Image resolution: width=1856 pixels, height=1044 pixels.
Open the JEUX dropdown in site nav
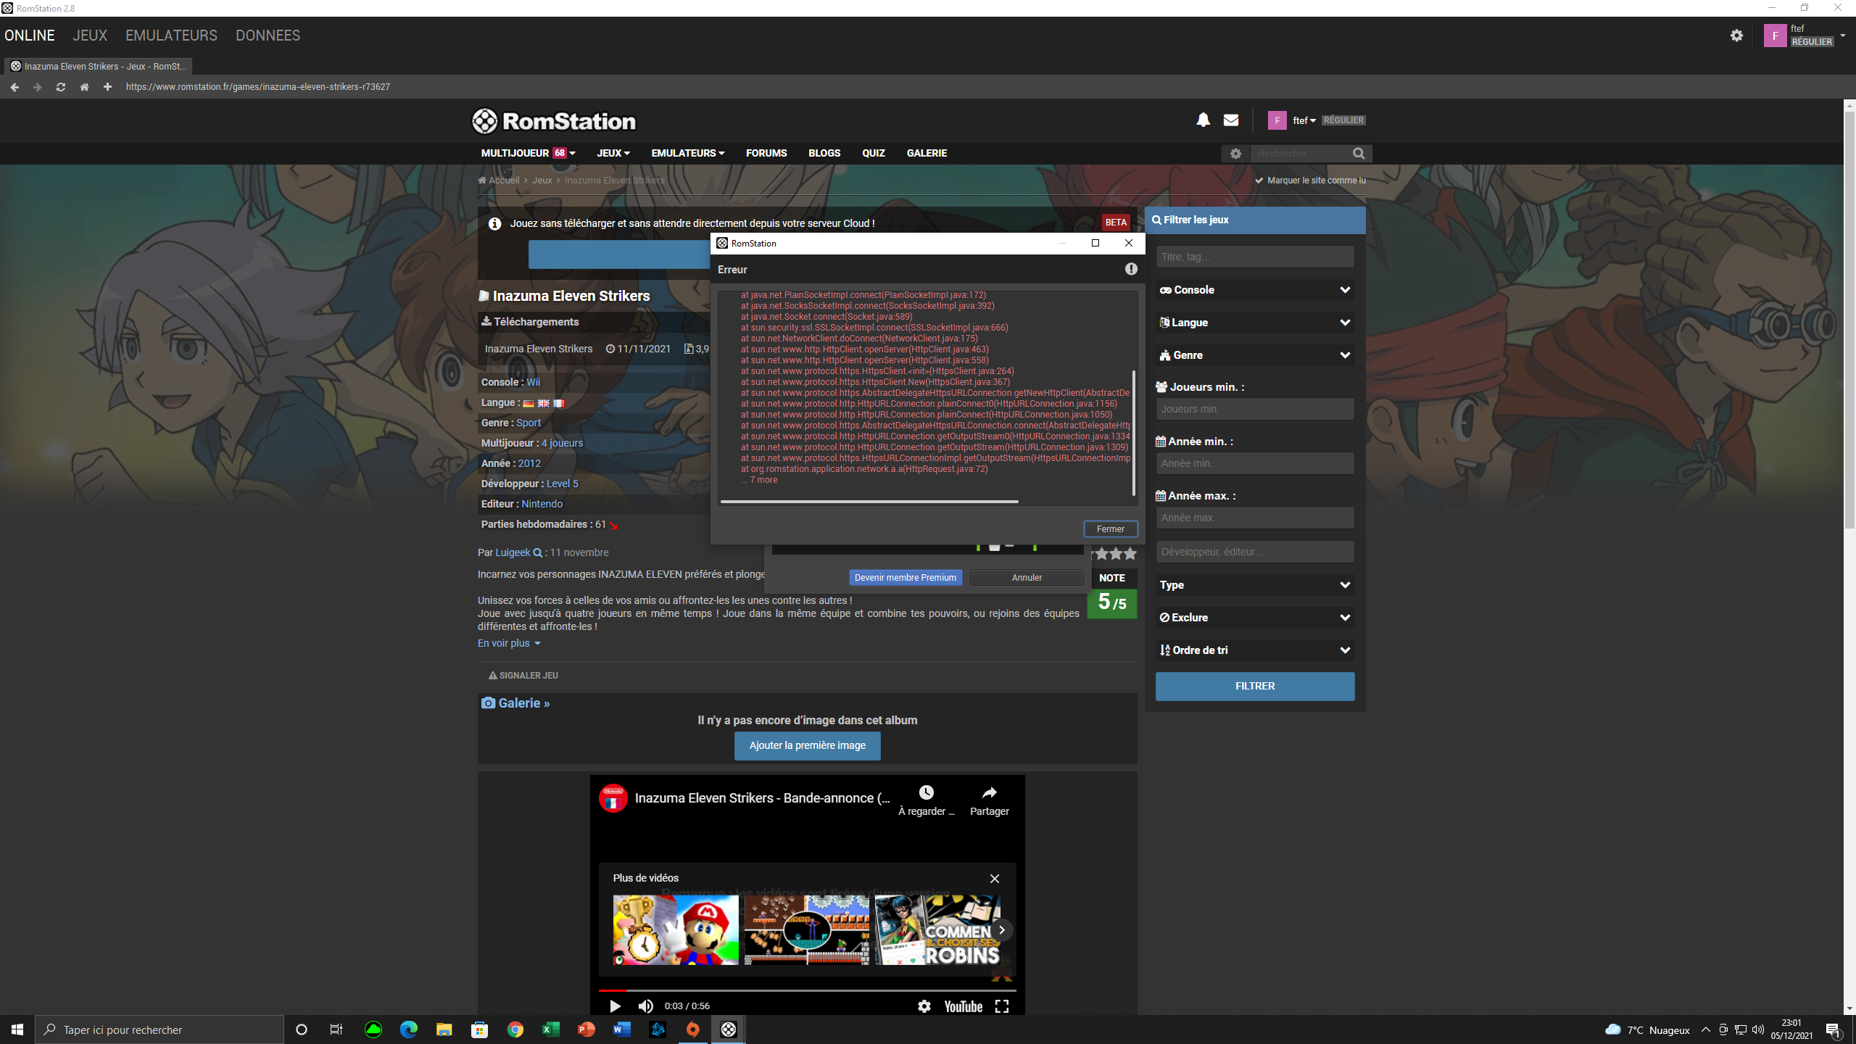(613, 153)
